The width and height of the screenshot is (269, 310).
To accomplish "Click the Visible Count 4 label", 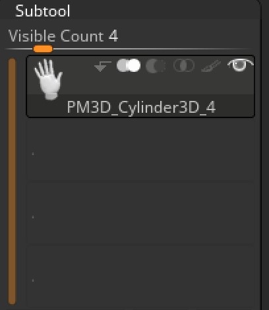I will pyautogui.click(x=63, y=36).
